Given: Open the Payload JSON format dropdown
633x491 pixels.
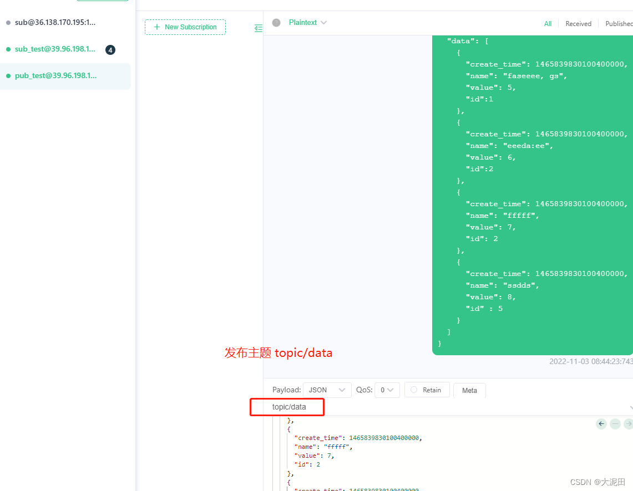Looking at the screenshot, I should 327,390.
